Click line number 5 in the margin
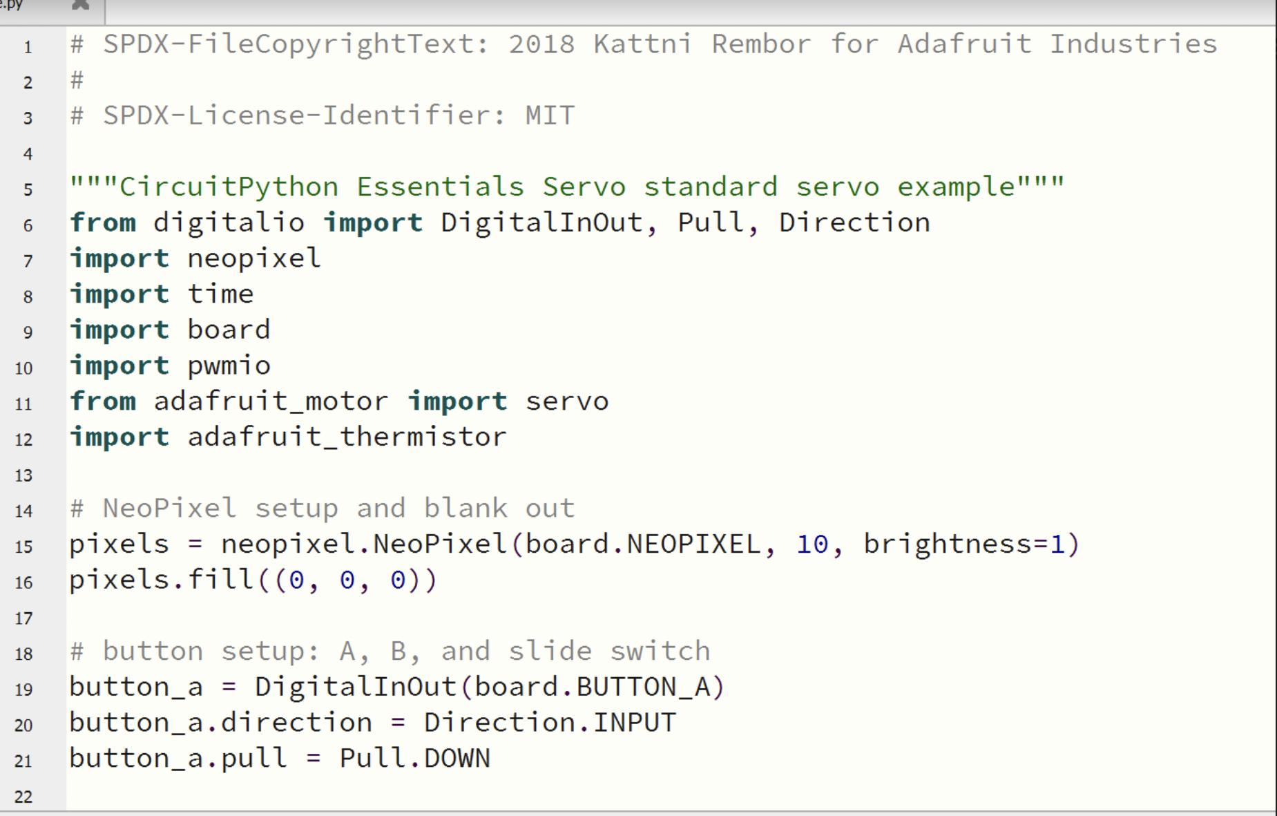This screenshot has width=1277, height=816. pyautogui.click(x=28, y=189)
